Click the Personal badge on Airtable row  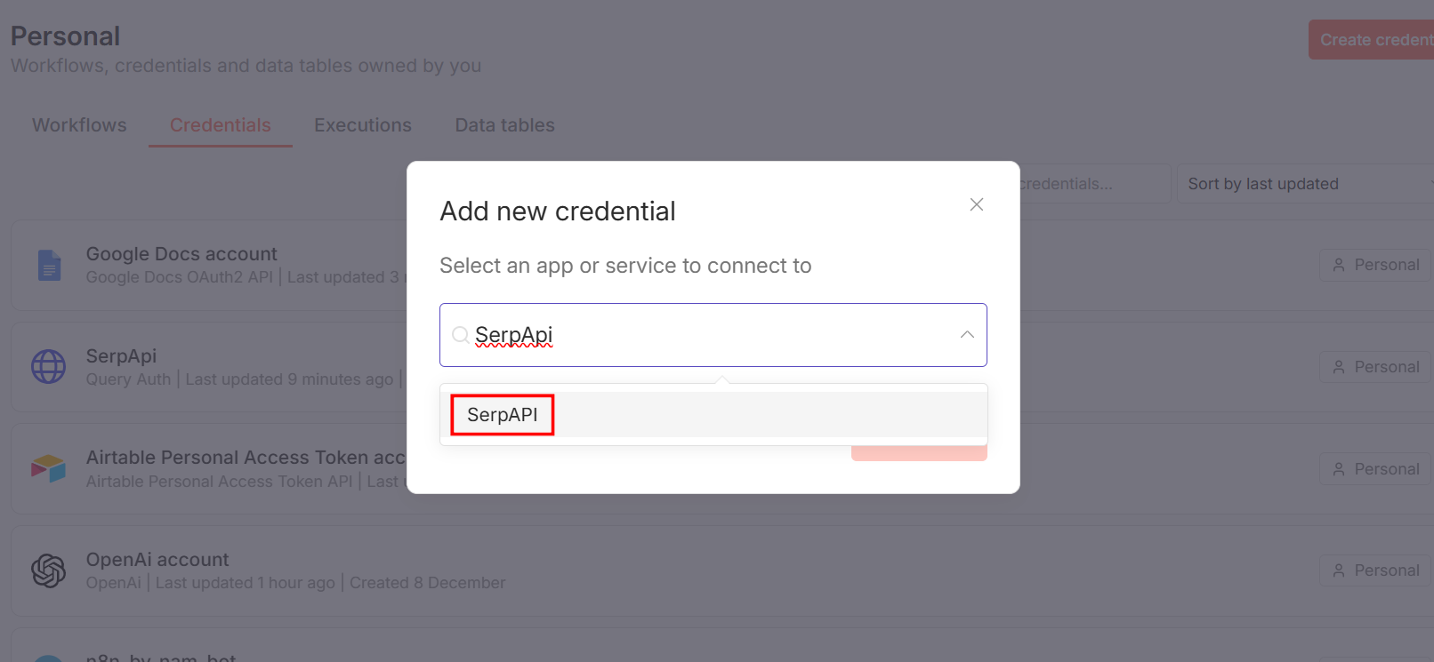tap(1375, 469)
